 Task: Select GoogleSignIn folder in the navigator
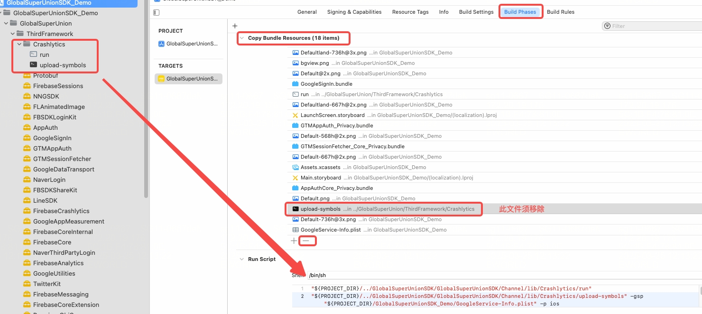pos(52,138)
